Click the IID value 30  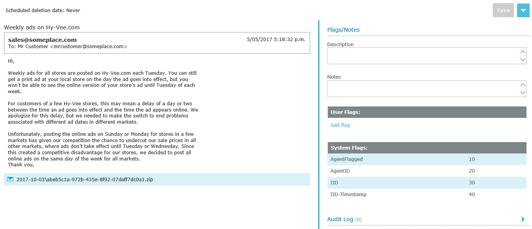[472, 183]
